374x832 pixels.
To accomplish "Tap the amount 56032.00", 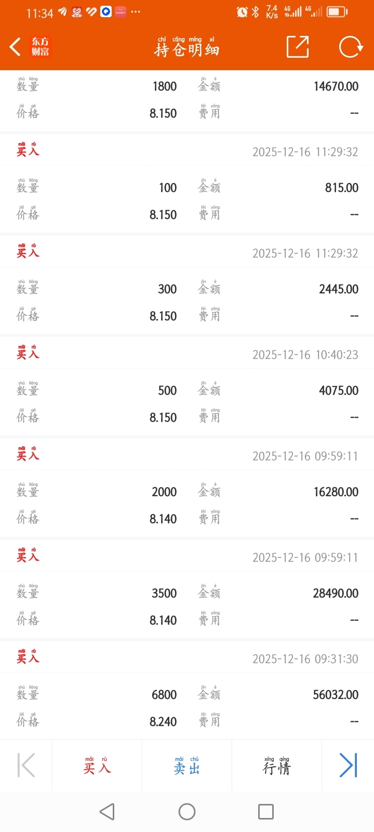I will [336, 695].
